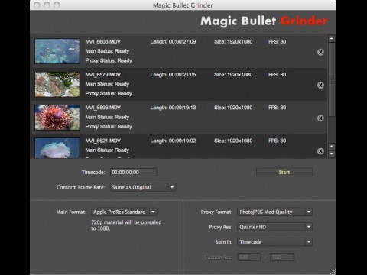Click the scroll up arrow above the clip list
The width and height of the screenshot is (367, 275).
pos(332,39)
